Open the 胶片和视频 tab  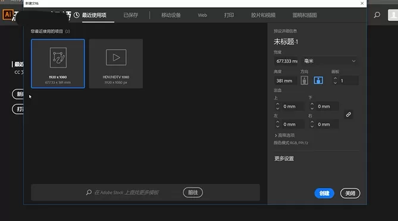pyautogui.click(x=263, y=15)
